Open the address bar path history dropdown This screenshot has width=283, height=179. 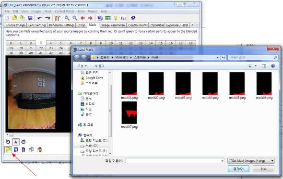[x=218, y=57]
